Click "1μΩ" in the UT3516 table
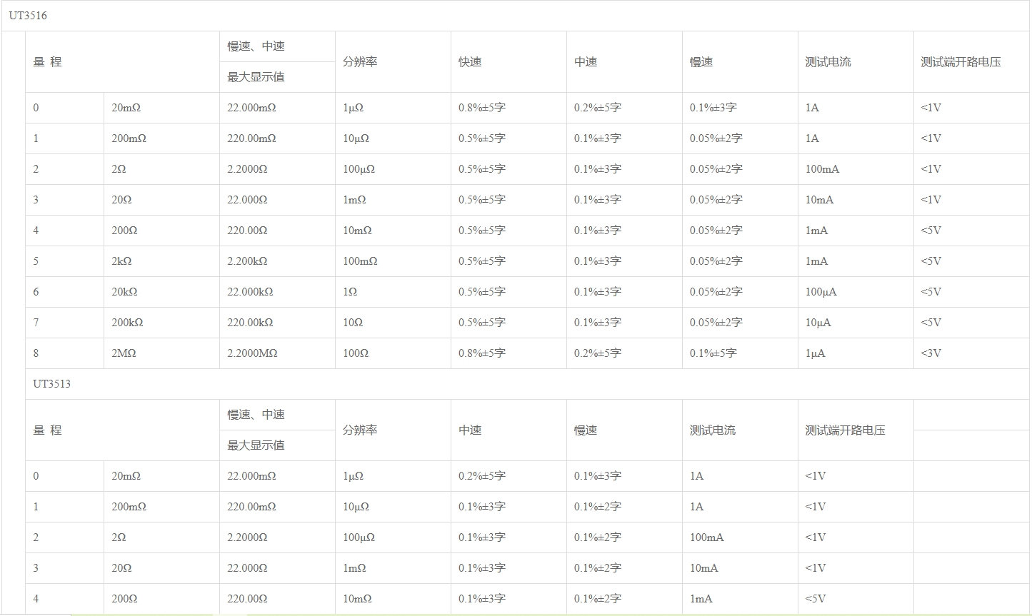 (x=353, y=108)
